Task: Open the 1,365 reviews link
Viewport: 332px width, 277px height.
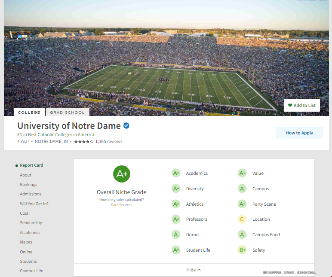Action: coord(109,141)
